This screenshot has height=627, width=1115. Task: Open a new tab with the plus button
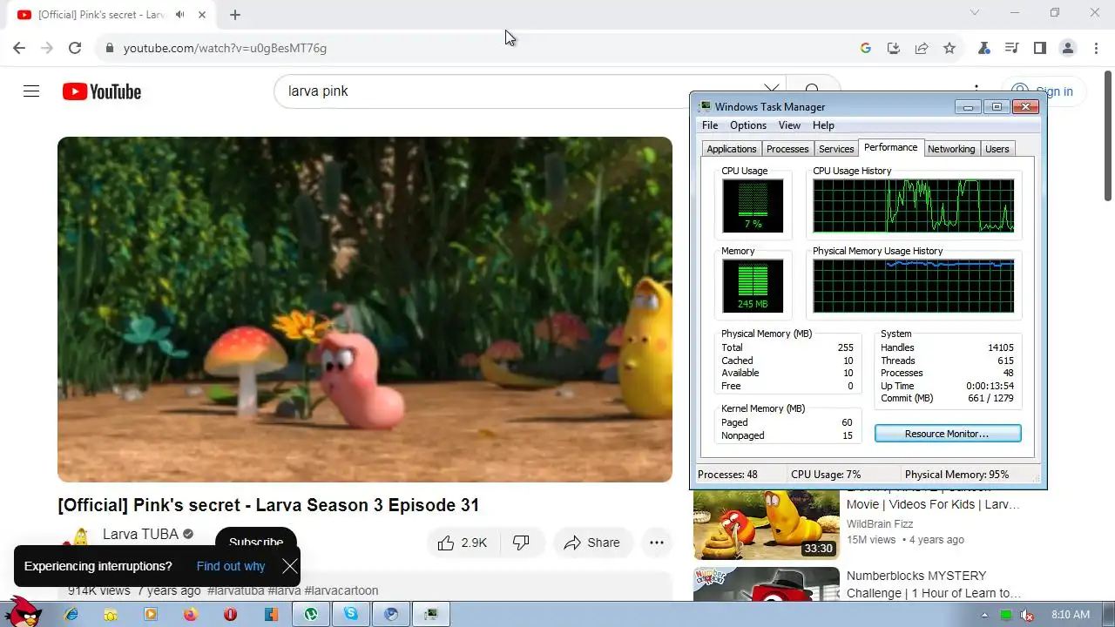pyautogui.click(x=235, y=15)
